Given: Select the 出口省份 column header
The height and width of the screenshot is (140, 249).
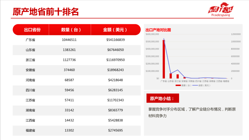Looking at the screenshot, I should (32, 30).
